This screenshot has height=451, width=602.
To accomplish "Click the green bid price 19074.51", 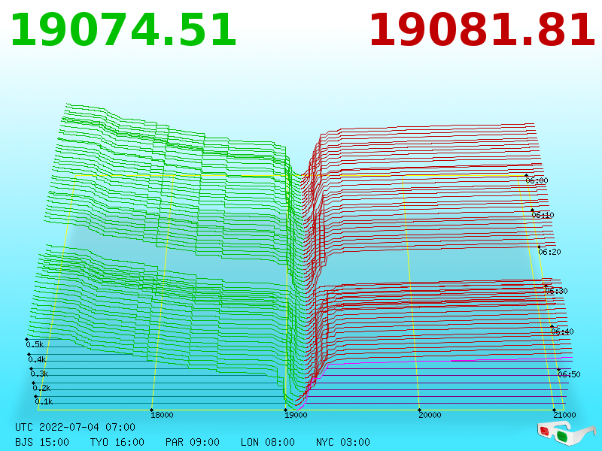I will [123, 30].
